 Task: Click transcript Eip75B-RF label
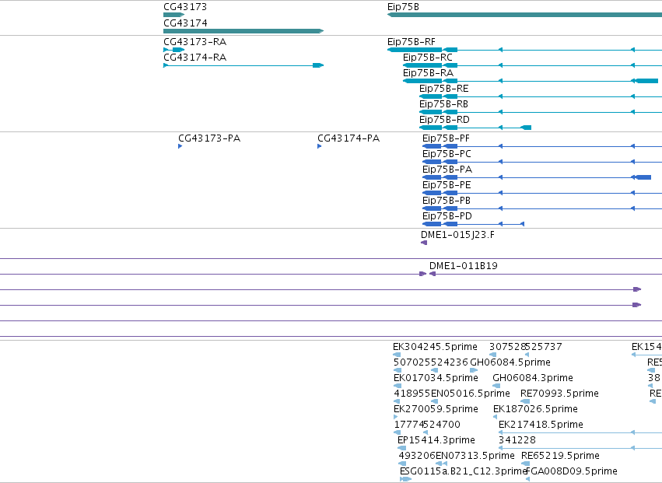[x=412, y=42]
